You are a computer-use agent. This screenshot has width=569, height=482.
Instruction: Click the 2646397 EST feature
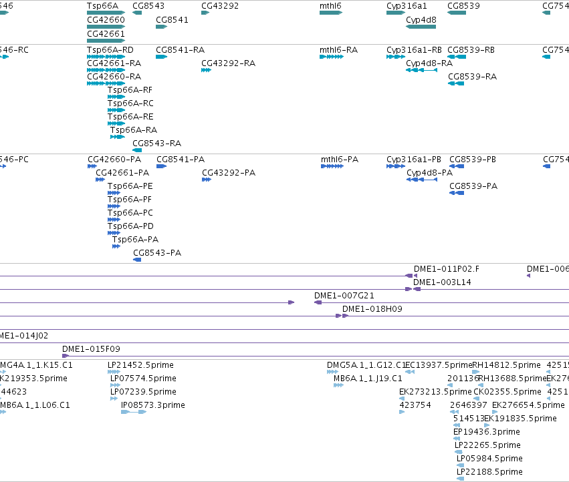pos(454,412)
